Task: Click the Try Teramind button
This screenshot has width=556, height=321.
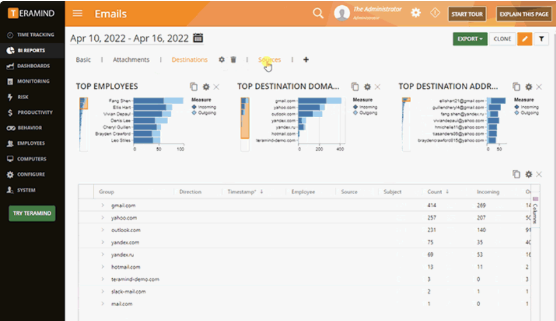Action: click(32, 213)
